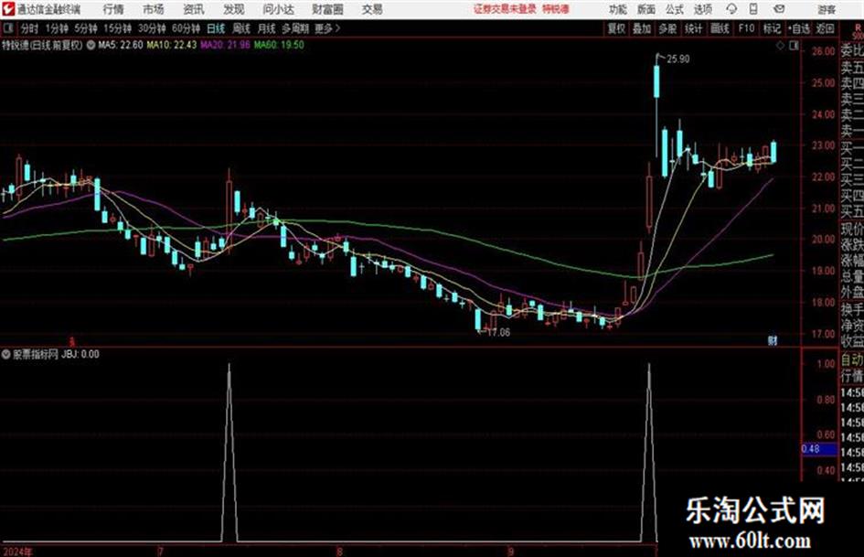Screen dimensions: 864x557
Task: Click the diamond icon above price axis
Action: point(780,46)
